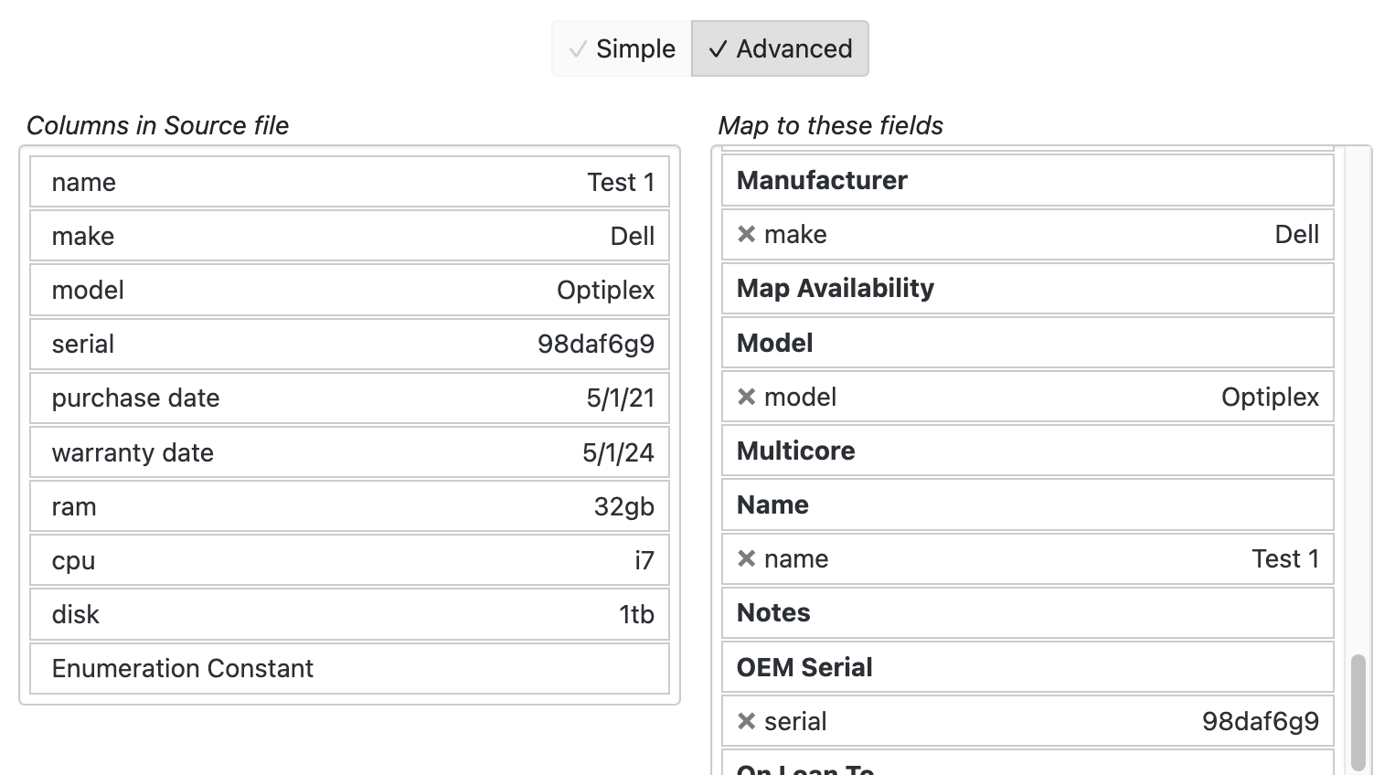Viewport: 1395px width, 775px height.
Task: Select the "cpu" source column entry
Action: click(350, 560)
